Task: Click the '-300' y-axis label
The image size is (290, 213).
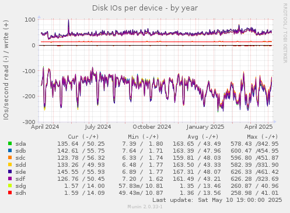Action: pos(29,122)
